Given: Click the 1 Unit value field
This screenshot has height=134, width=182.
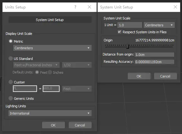Looking at the screenshot, I should [130, 25].
